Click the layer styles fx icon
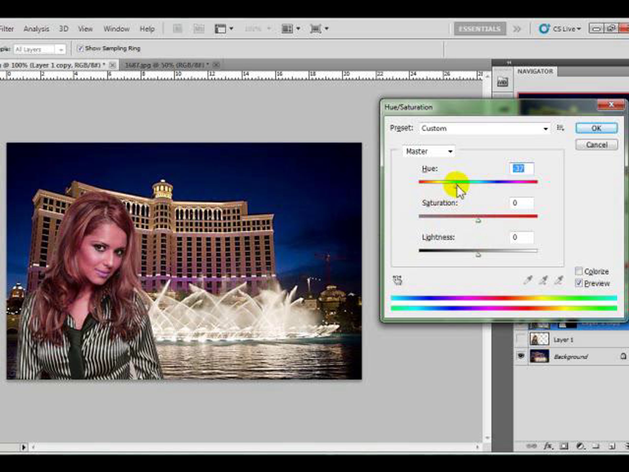 click(x=548, y=446)
